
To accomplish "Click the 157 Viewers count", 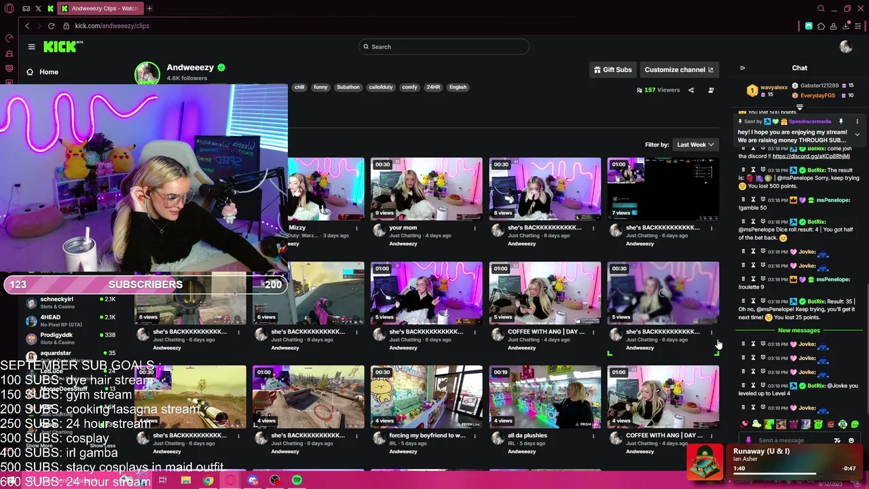I will (658, 90).
